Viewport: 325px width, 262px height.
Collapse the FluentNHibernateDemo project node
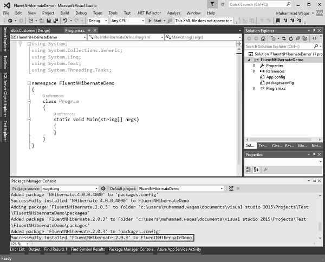click(x=249, y=60)
